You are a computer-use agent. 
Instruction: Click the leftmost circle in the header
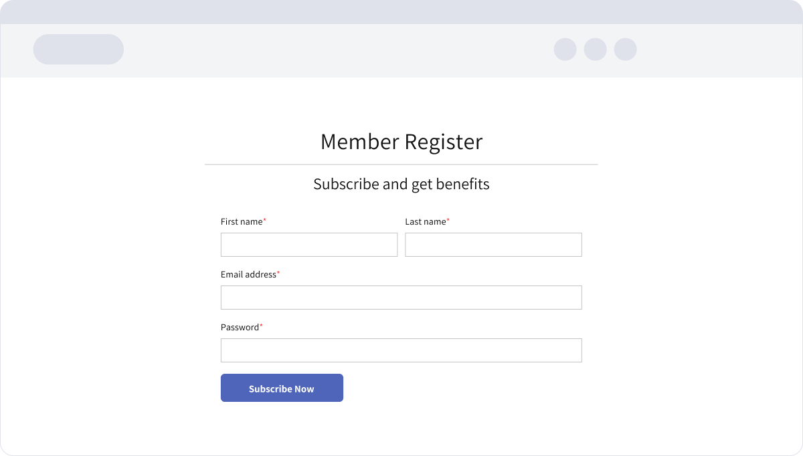point(565,49)
